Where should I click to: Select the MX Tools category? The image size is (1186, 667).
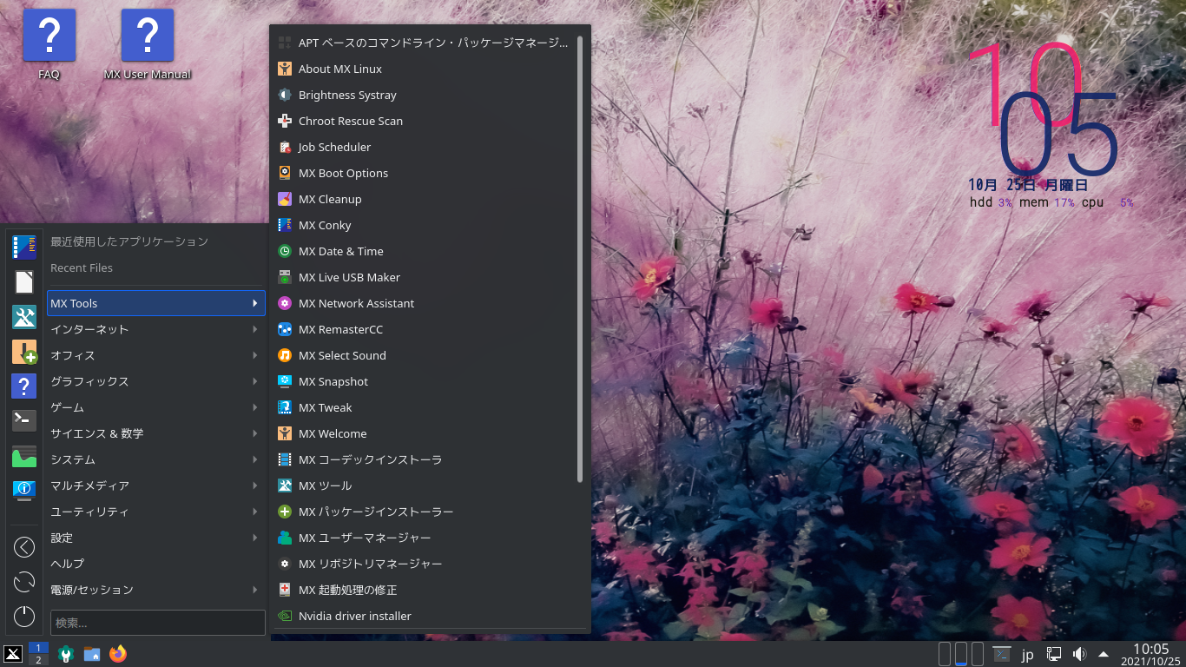point(156,303)
